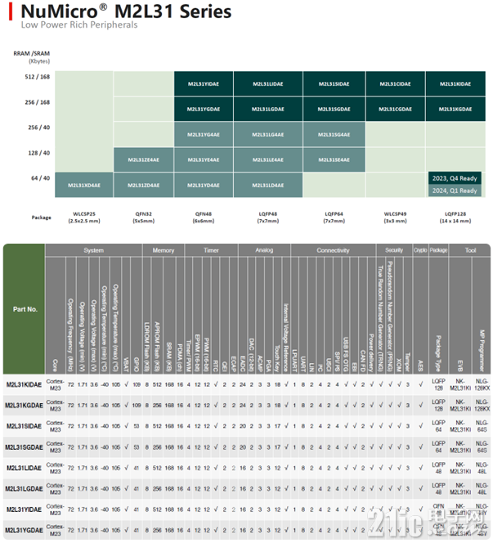Click the M2L31CGDAE cell in the chart

396,109
